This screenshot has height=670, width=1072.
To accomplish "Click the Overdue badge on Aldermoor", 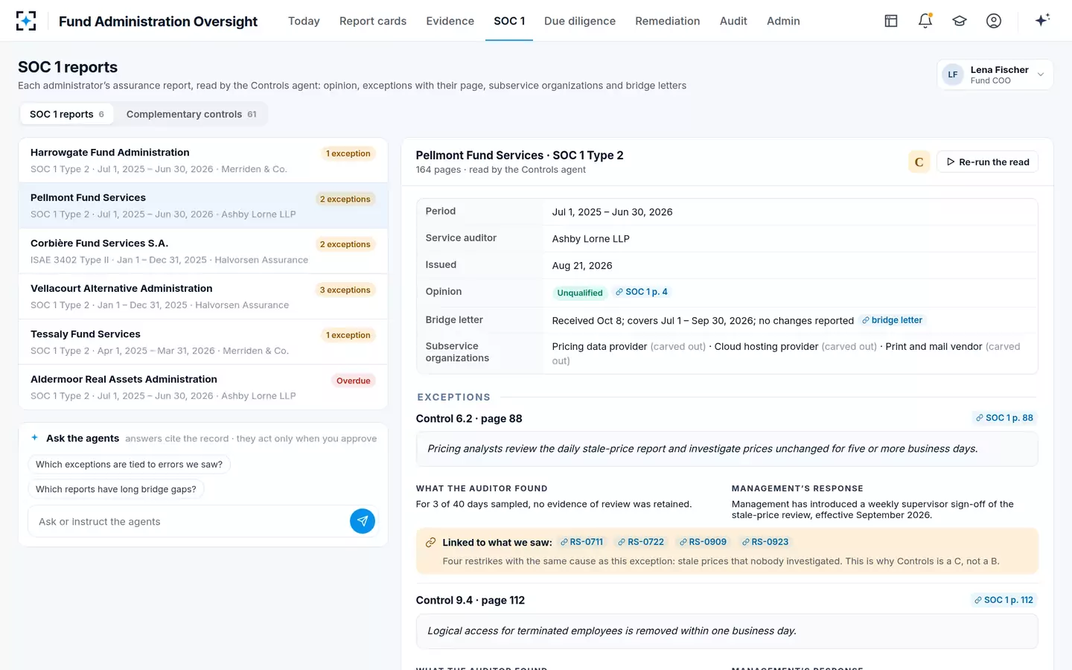I will (353, 380).
